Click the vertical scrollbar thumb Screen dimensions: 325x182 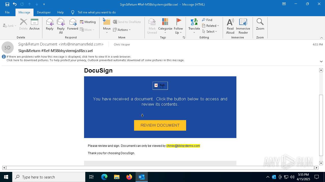(x=321, y=125)
